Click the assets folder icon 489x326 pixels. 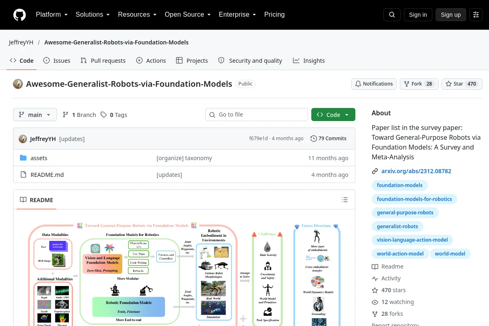pos(23,158)
